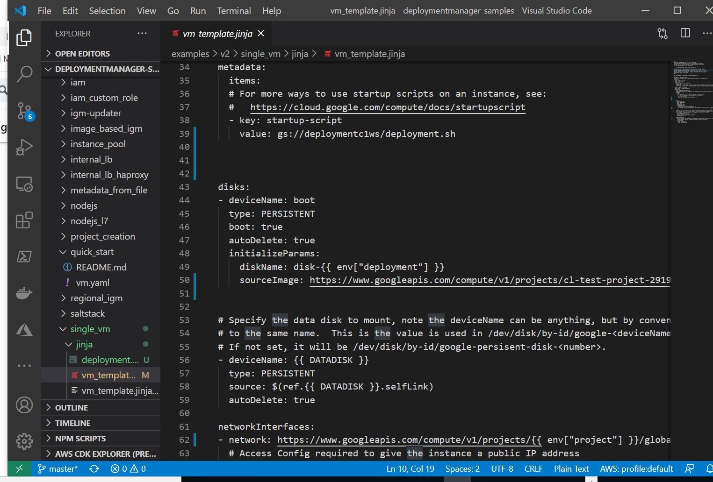
Task: Change Plain Text language mode
Action: (x=571, y=468)
